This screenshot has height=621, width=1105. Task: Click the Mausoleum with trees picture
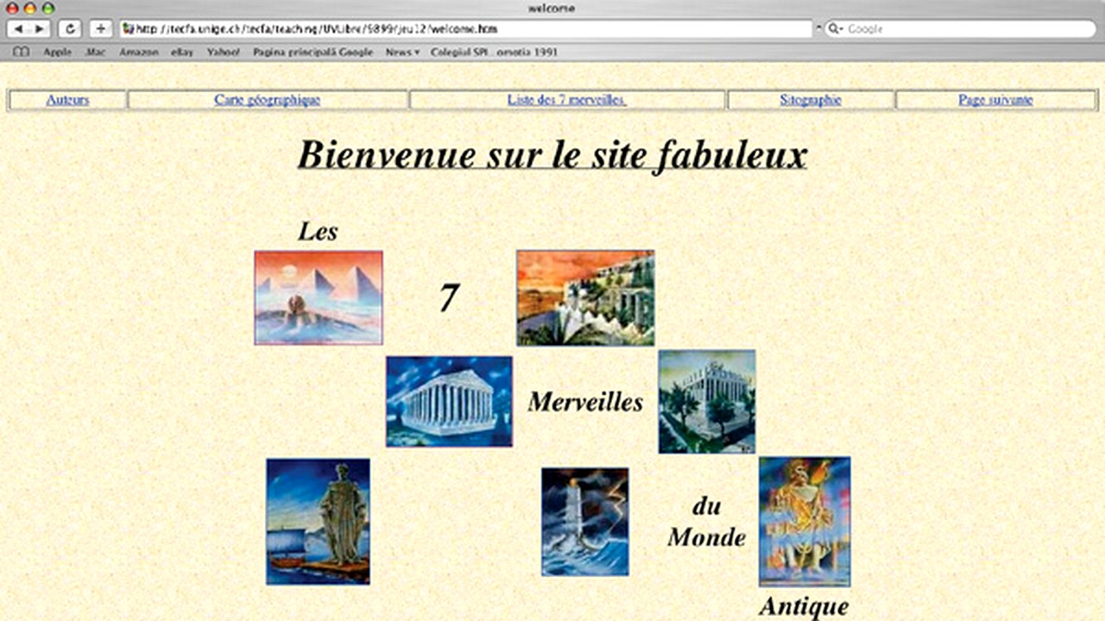pyautogui.click(x=707, y=402)
